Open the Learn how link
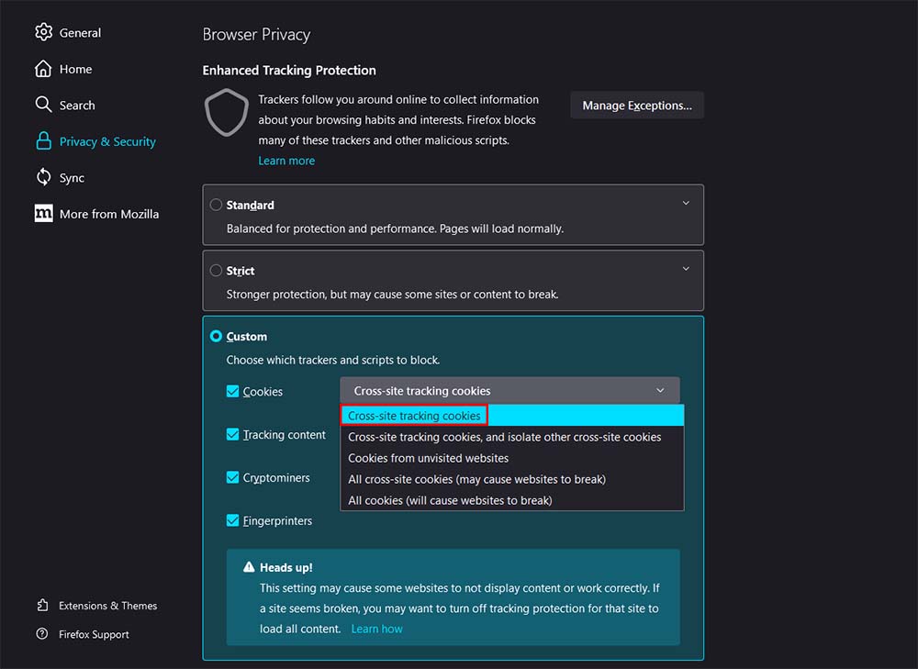 coord(376,629)
